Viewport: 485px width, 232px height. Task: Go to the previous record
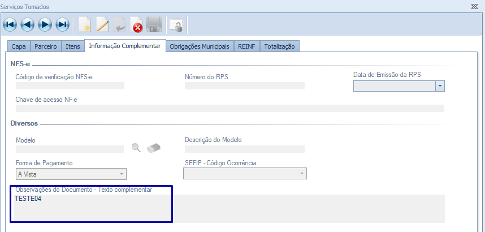click(27, 25)
